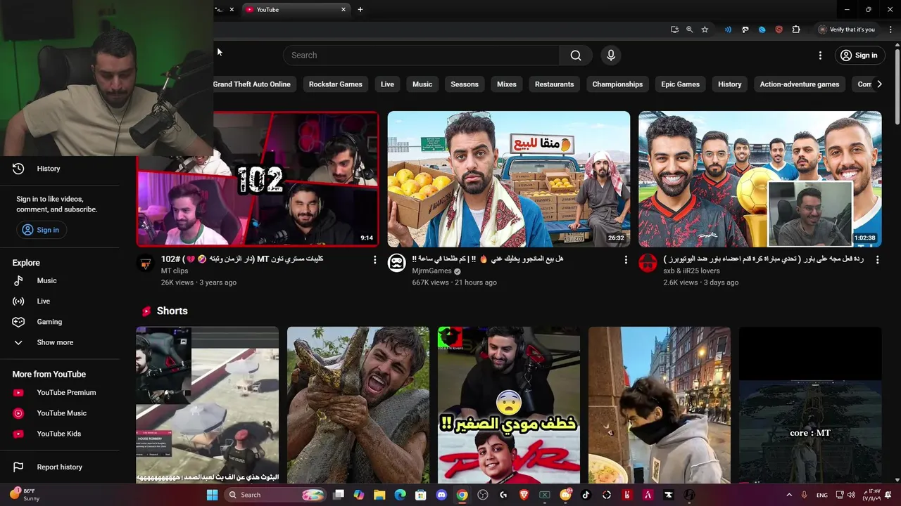Select the Championships filter chip
This screenshot has width=901, height=506.
click(x=617, y=84)
